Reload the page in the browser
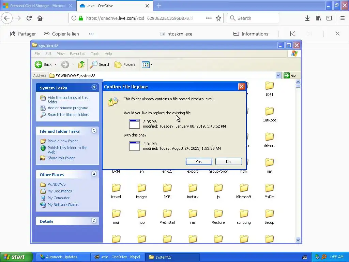 29,18
